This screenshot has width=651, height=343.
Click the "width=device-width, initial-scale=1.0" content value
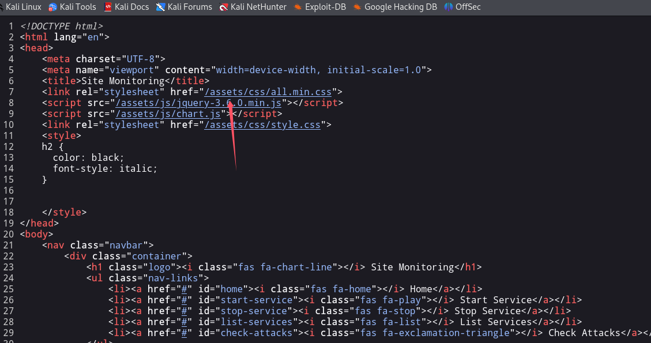318,70
